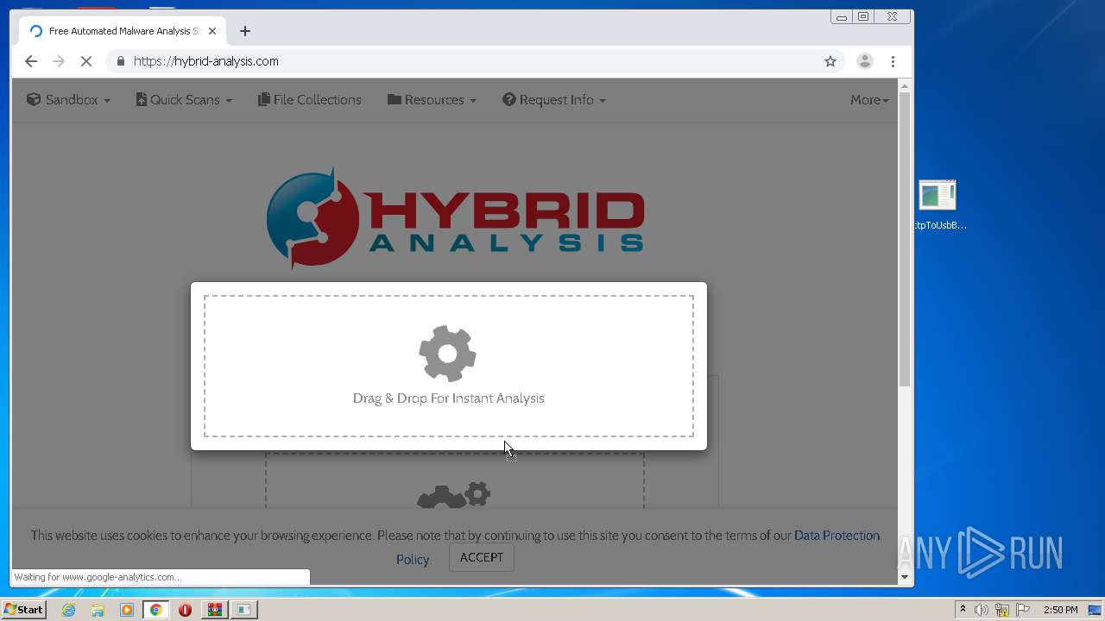Expand the More menu
The image size is (1105, 621).
tap(869, 100)
